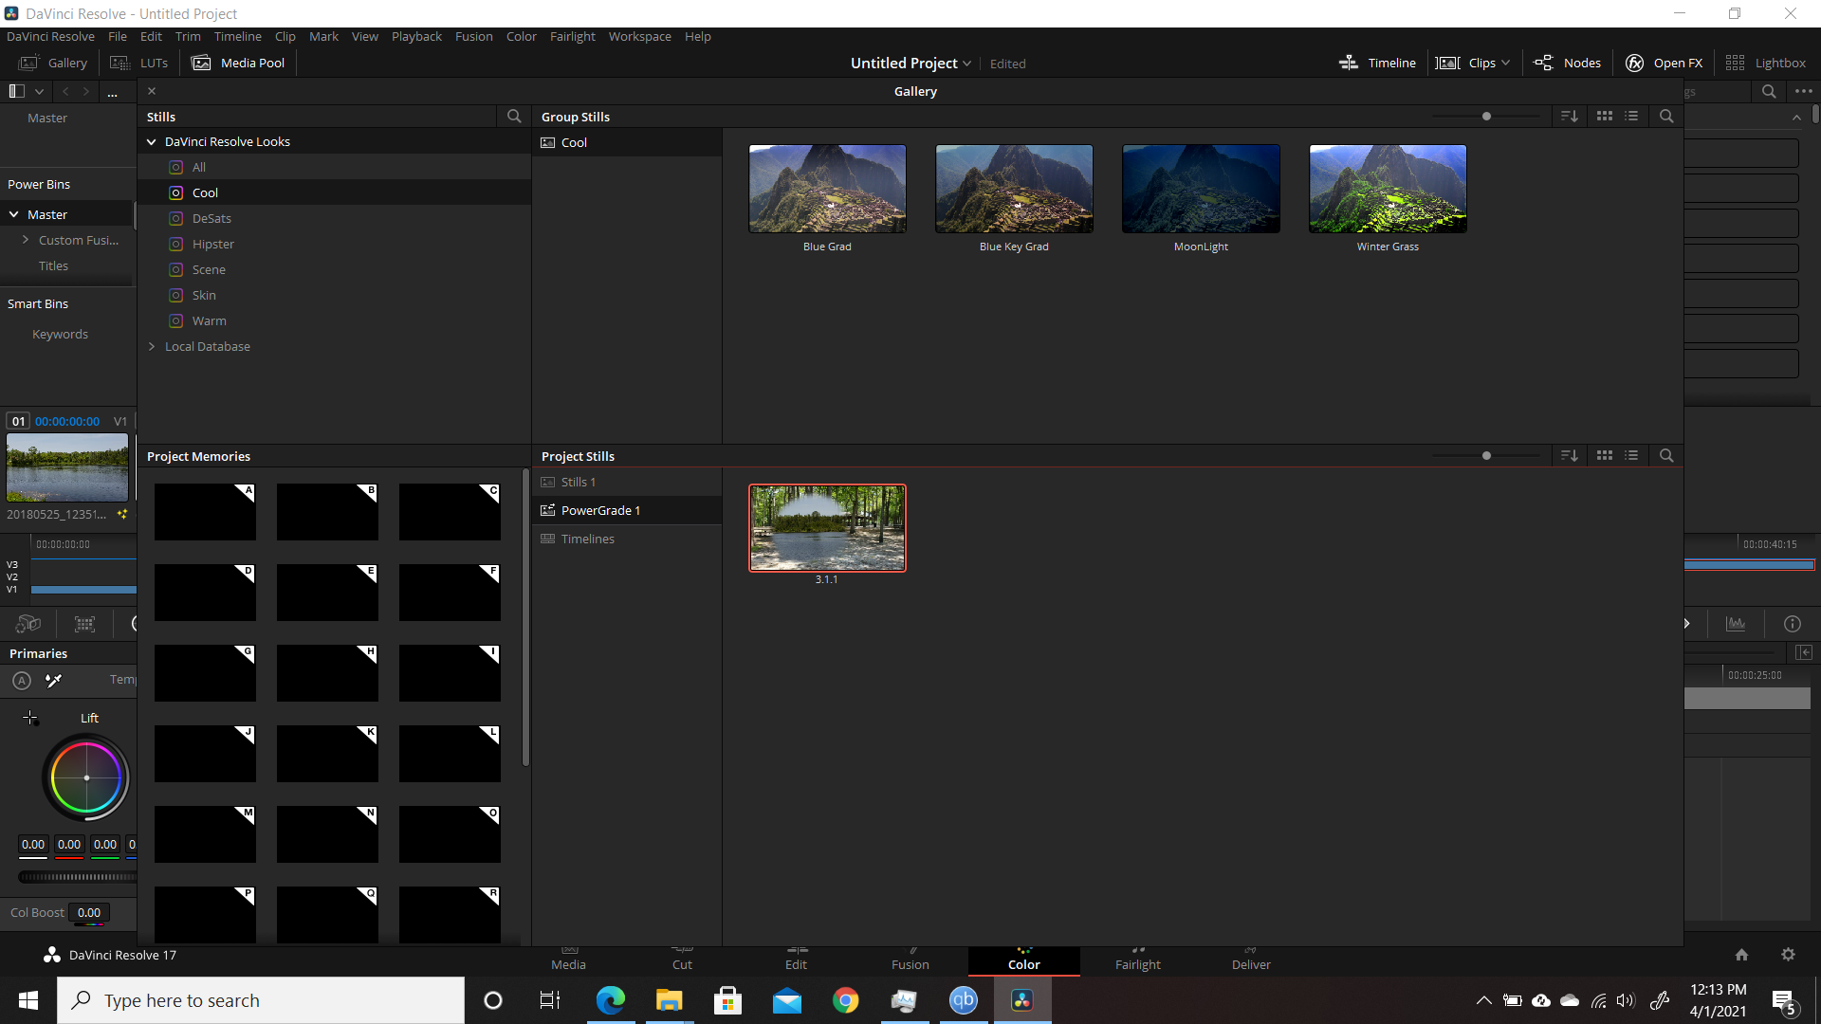Screen dimensions: 1821x1024
Task: Select the Winter Grass still
Action: [1388, 189]
